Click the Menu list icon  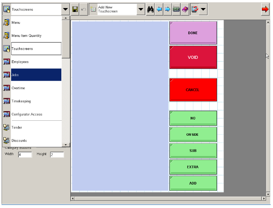tap(7, 23)
